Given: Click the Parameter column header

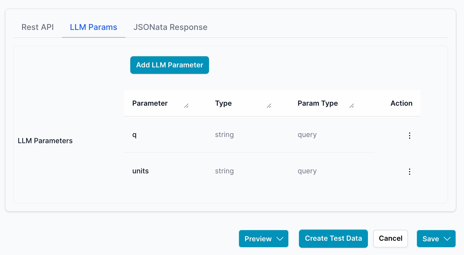Looking at the screenshot, I should tap(150, 103).
